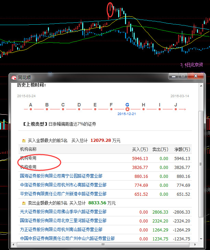Click the 同花顺 app icon in title bar
This screenshot has width=210, height=250.
tap(14, 78)
